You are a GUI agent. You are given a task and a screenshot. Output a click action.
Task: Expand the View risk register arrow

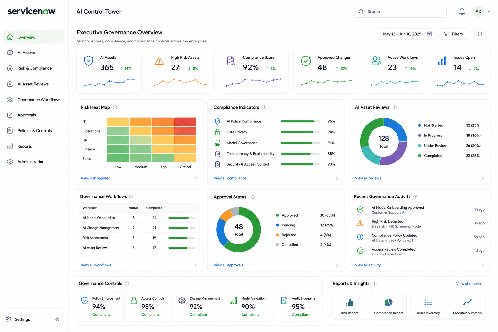pyautogui.click(x=196, y=178)
